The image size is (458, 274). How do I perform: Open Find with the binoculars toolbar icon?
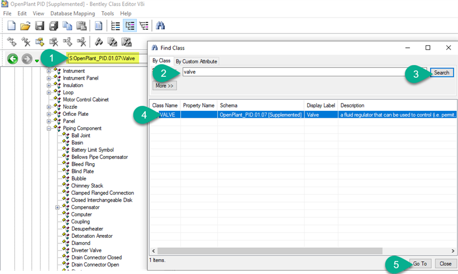pyautogui.click(x=160, y=26)
